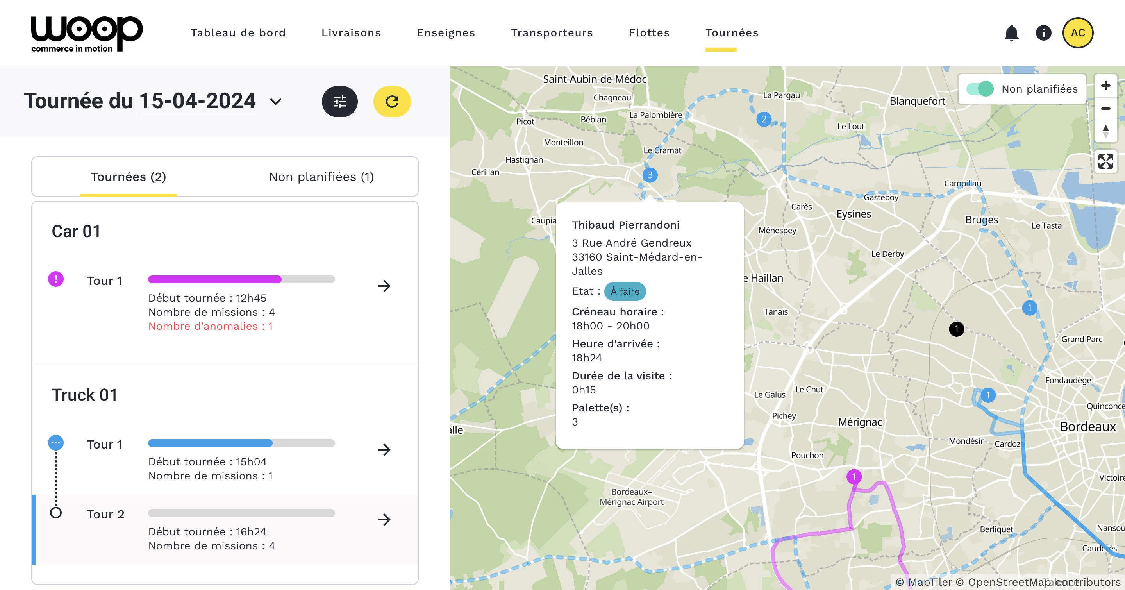Enter fullscreen map view
The width and height of the screenshot is (1125, 590).
click(x=1105, y=161)
